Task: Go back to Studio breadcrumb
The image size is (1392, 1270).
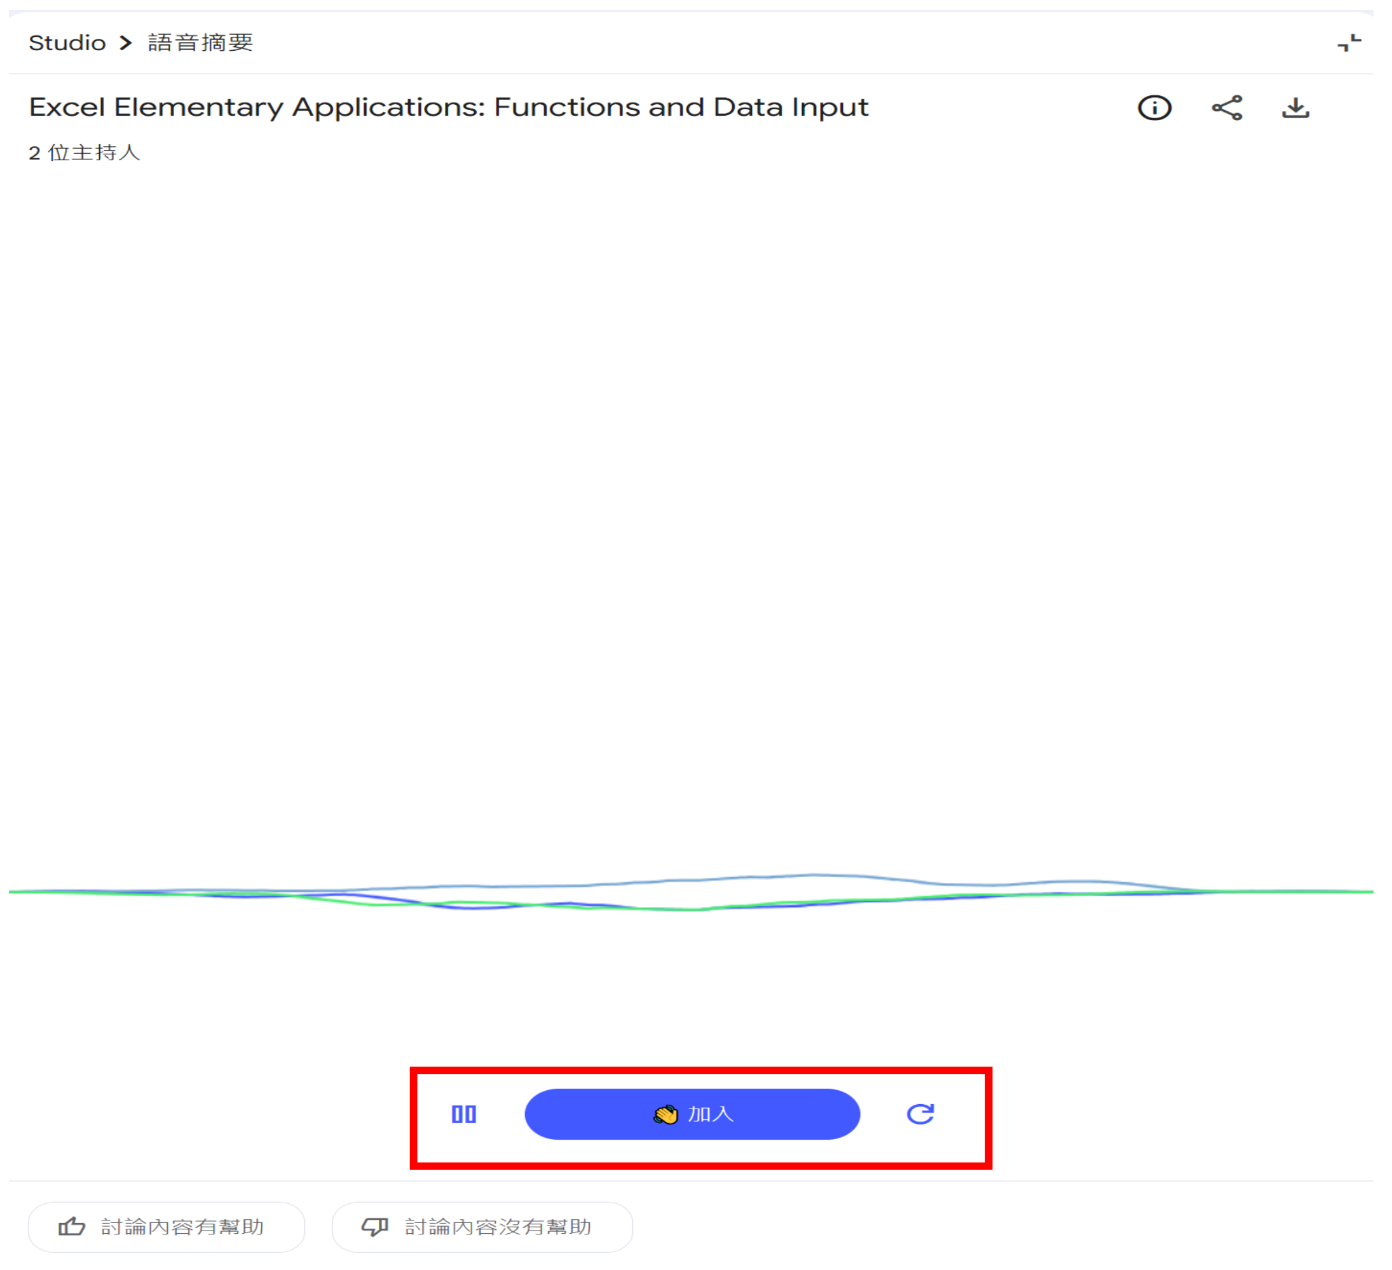Action: tap(67, 43)
